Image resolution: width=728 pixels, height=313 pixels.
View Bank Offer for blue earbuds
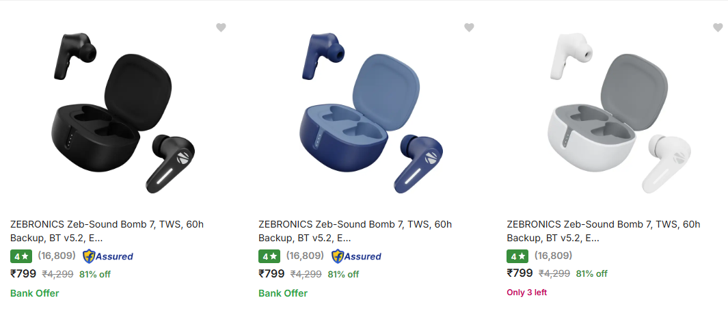pyautogui.click(x=283, y=293)
